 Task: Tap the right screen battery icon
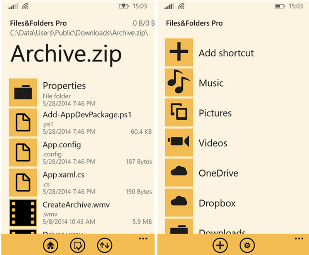click(280, 6)
